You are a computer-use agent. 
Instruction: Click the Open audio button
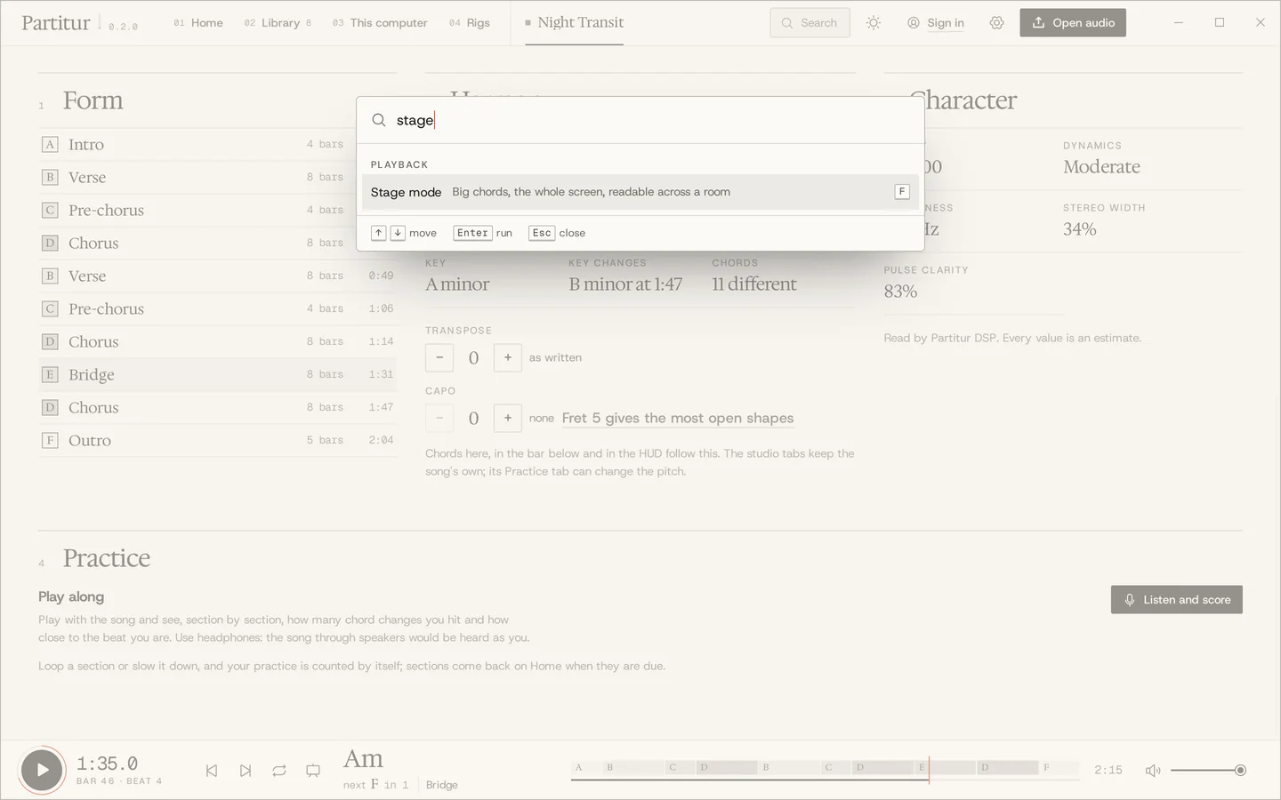pos(1073,23)
